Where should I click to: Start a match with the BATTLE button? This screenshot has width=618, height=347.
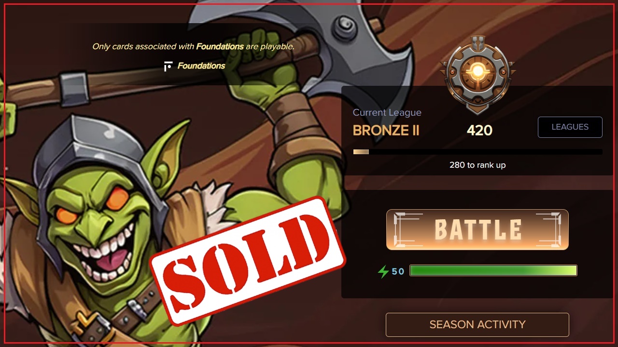477,229
